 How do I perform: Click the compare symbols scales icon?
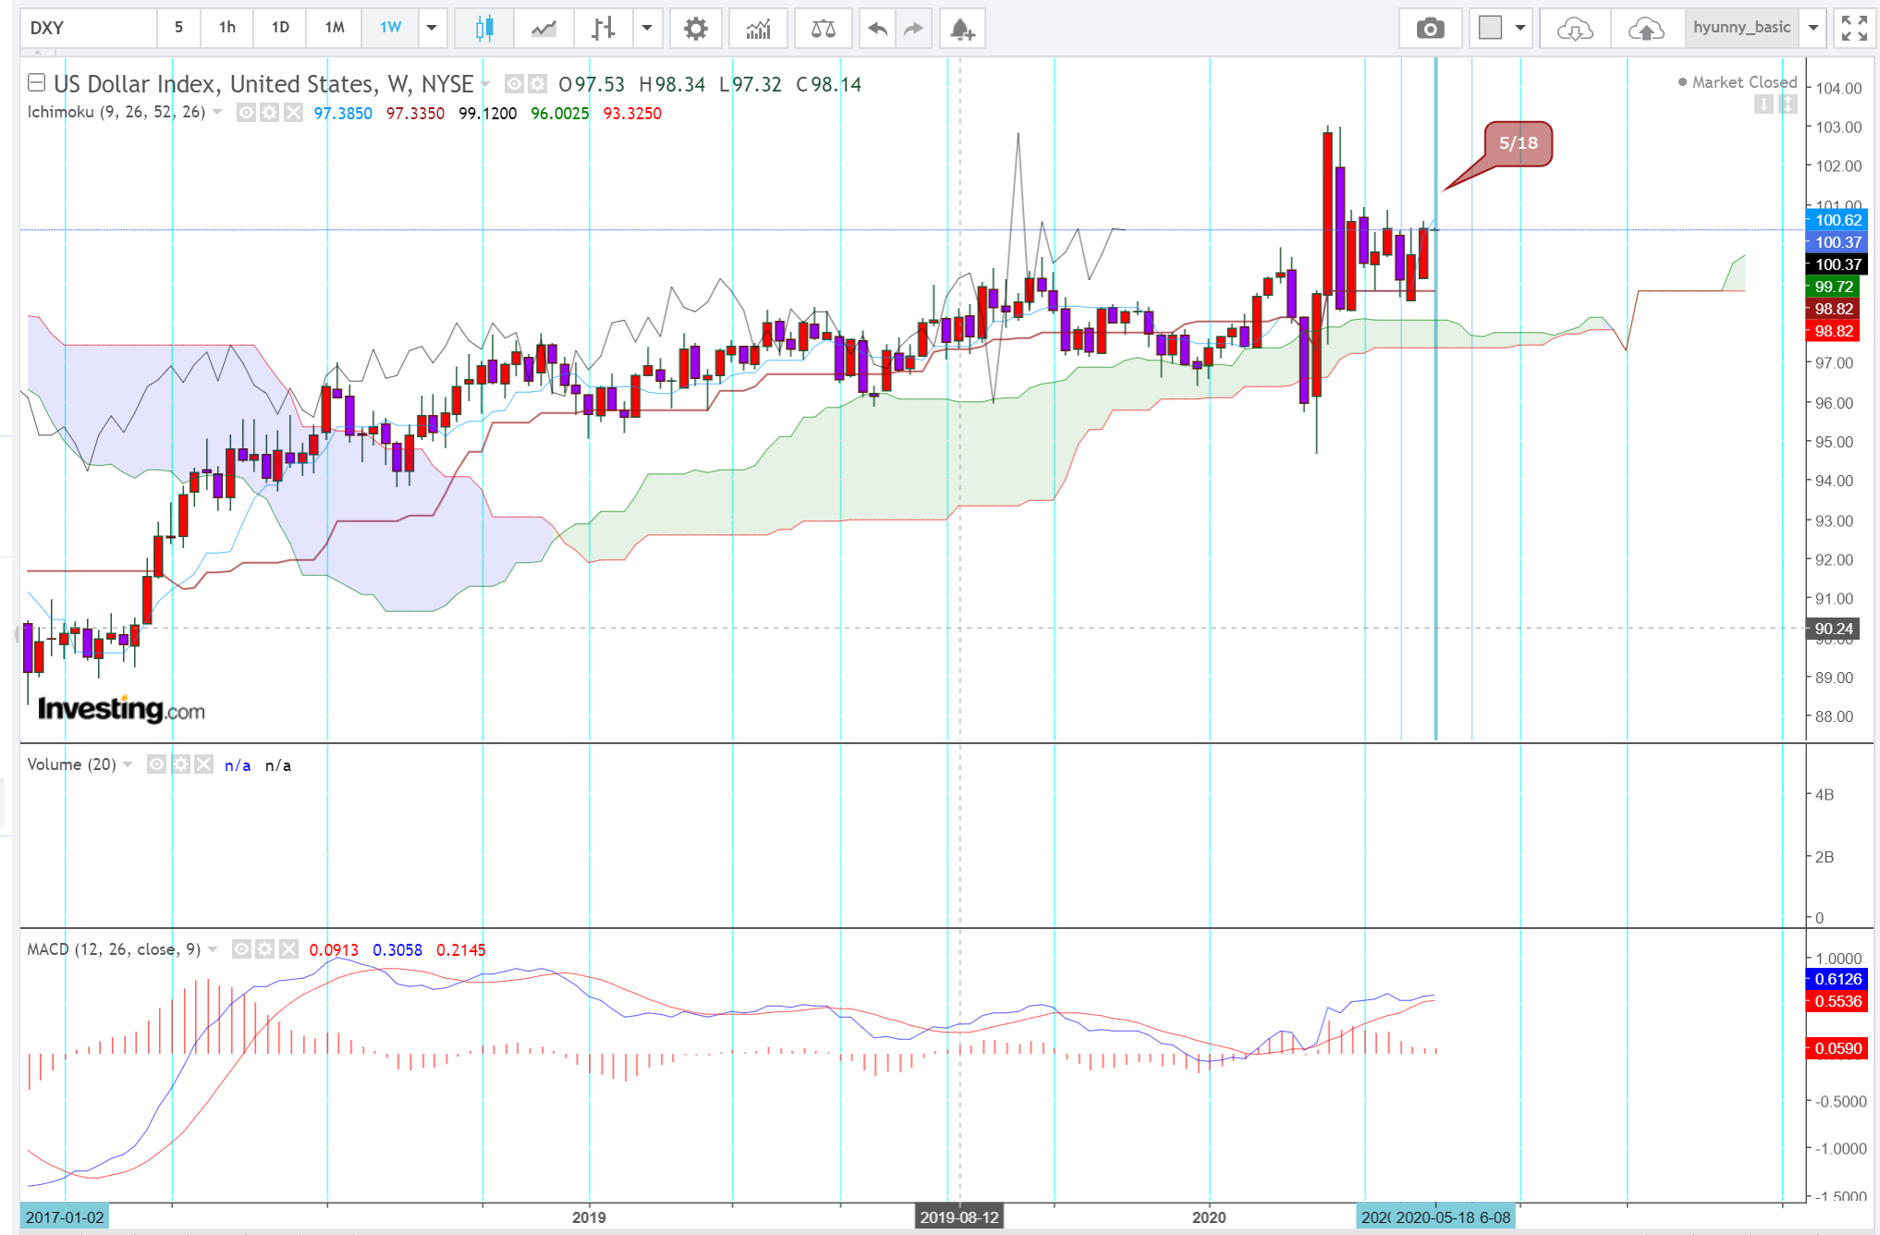tap(823, 28)
